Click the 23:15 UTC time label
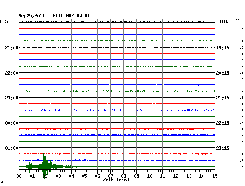 223,148
